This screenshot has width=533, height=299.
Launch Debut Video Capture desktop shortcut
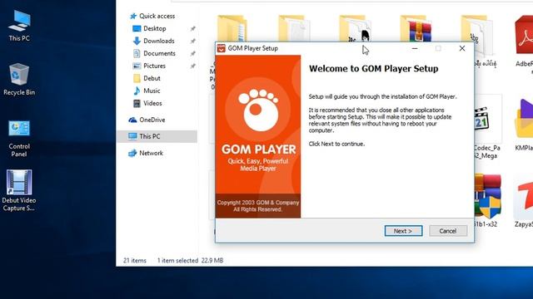[19, 190]
